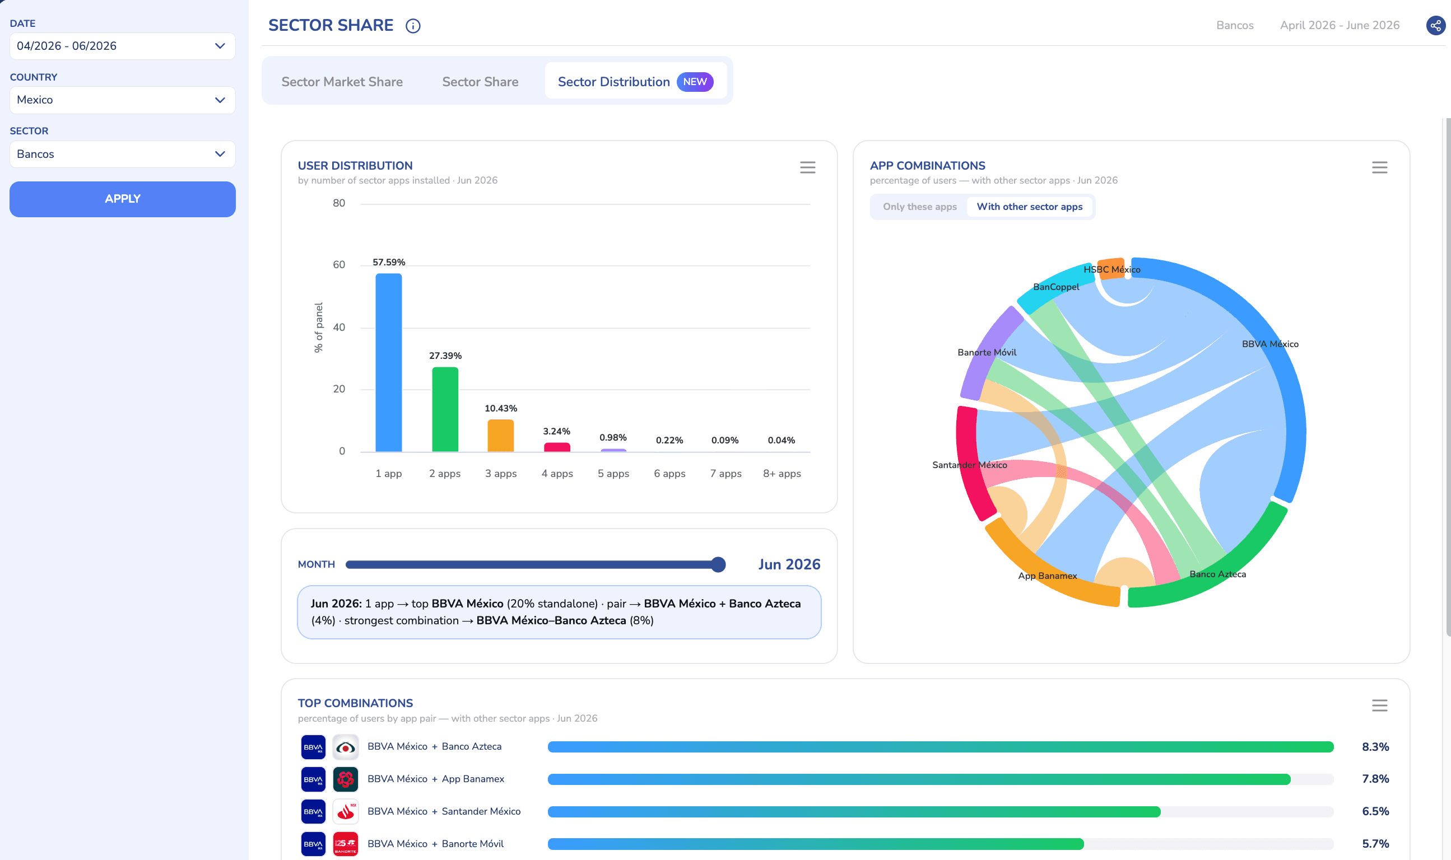Click the APPLY button
This screenshot has width=1451, height=860.
click(122, 199)
